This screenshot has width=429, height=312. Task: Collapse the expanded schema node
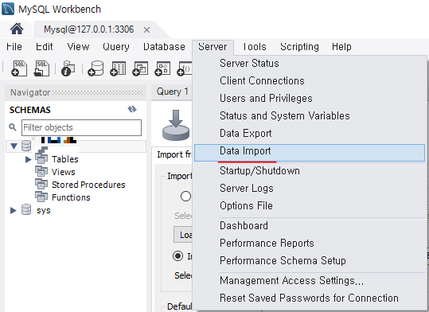[x=14, y=146]
